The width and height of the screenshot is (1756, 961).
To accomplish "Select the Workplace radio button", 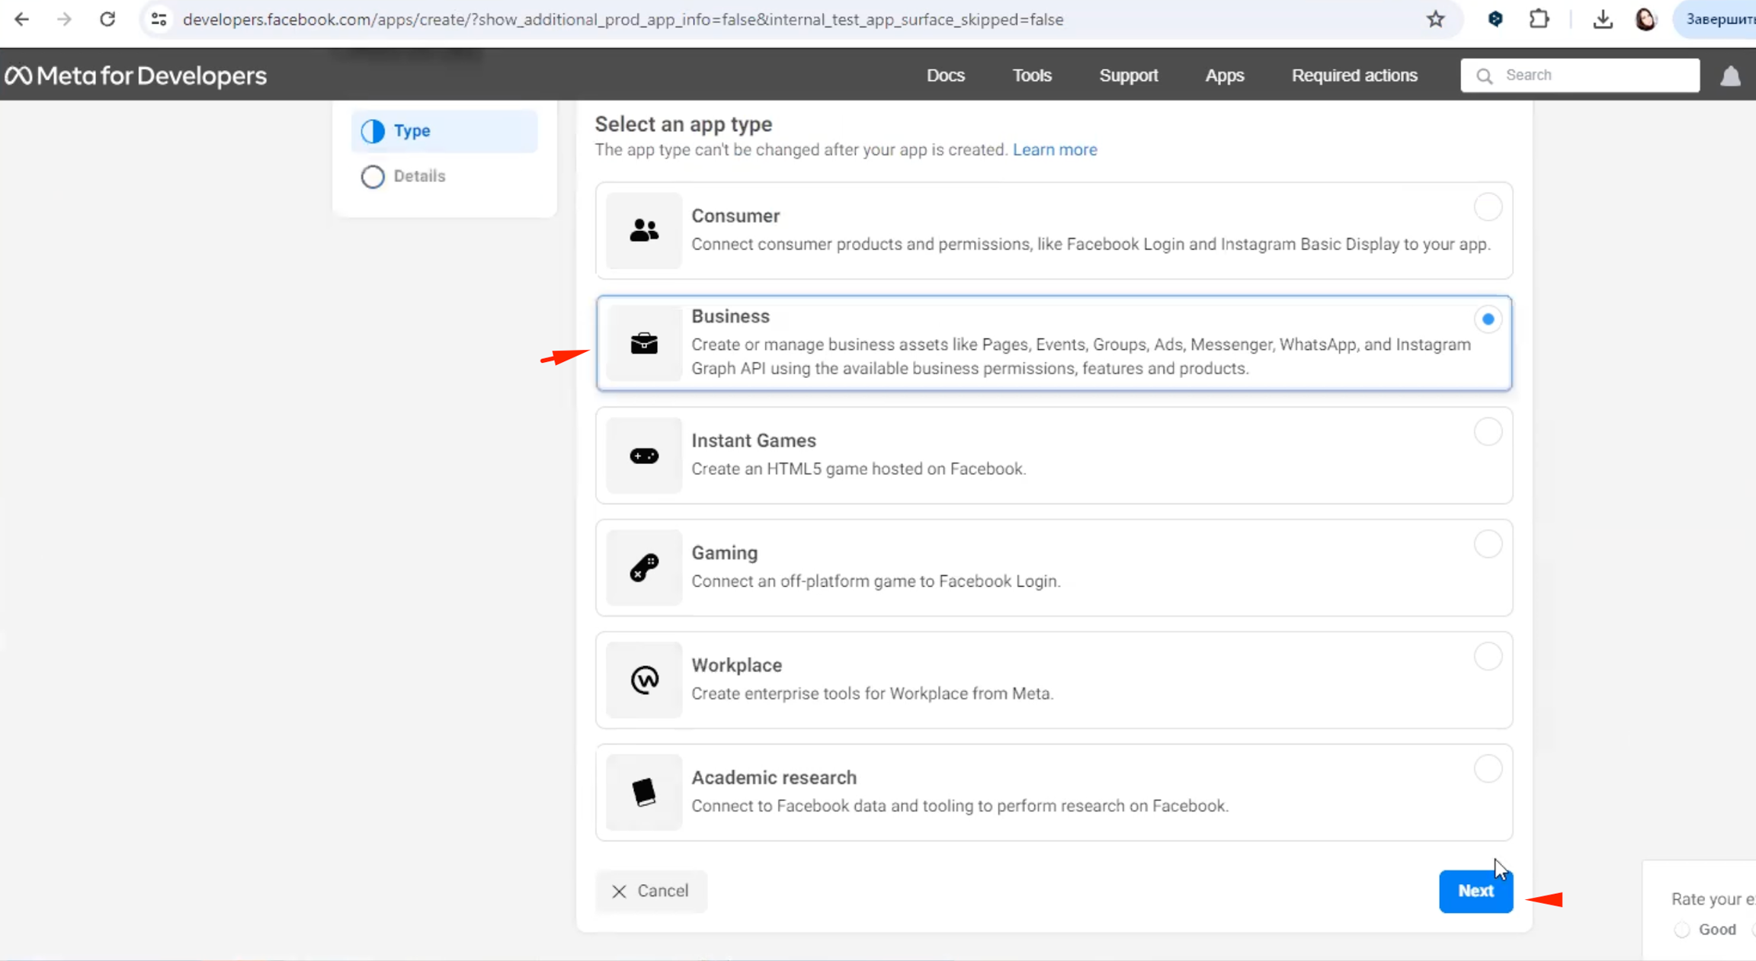I will [x=1487, y=656].
